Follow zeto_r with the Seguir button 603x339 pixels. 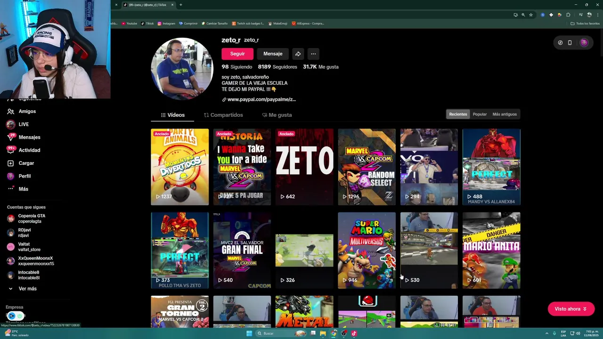(237, 54)
